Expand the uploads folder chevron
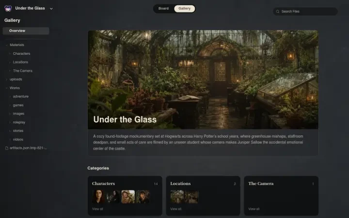Viewport: 349px width, 218px height. [x=6, y=79]
